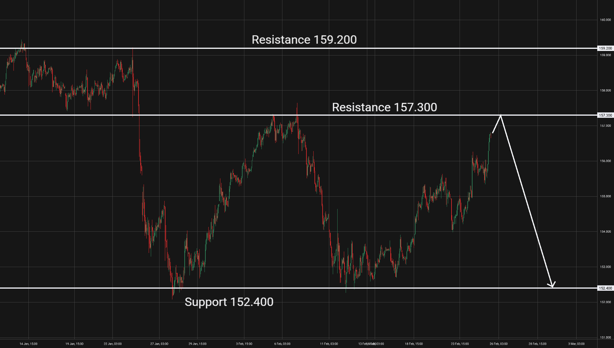Select the 152.400 price tag on axis
The image size is (614, 348).
pos(605,288)
